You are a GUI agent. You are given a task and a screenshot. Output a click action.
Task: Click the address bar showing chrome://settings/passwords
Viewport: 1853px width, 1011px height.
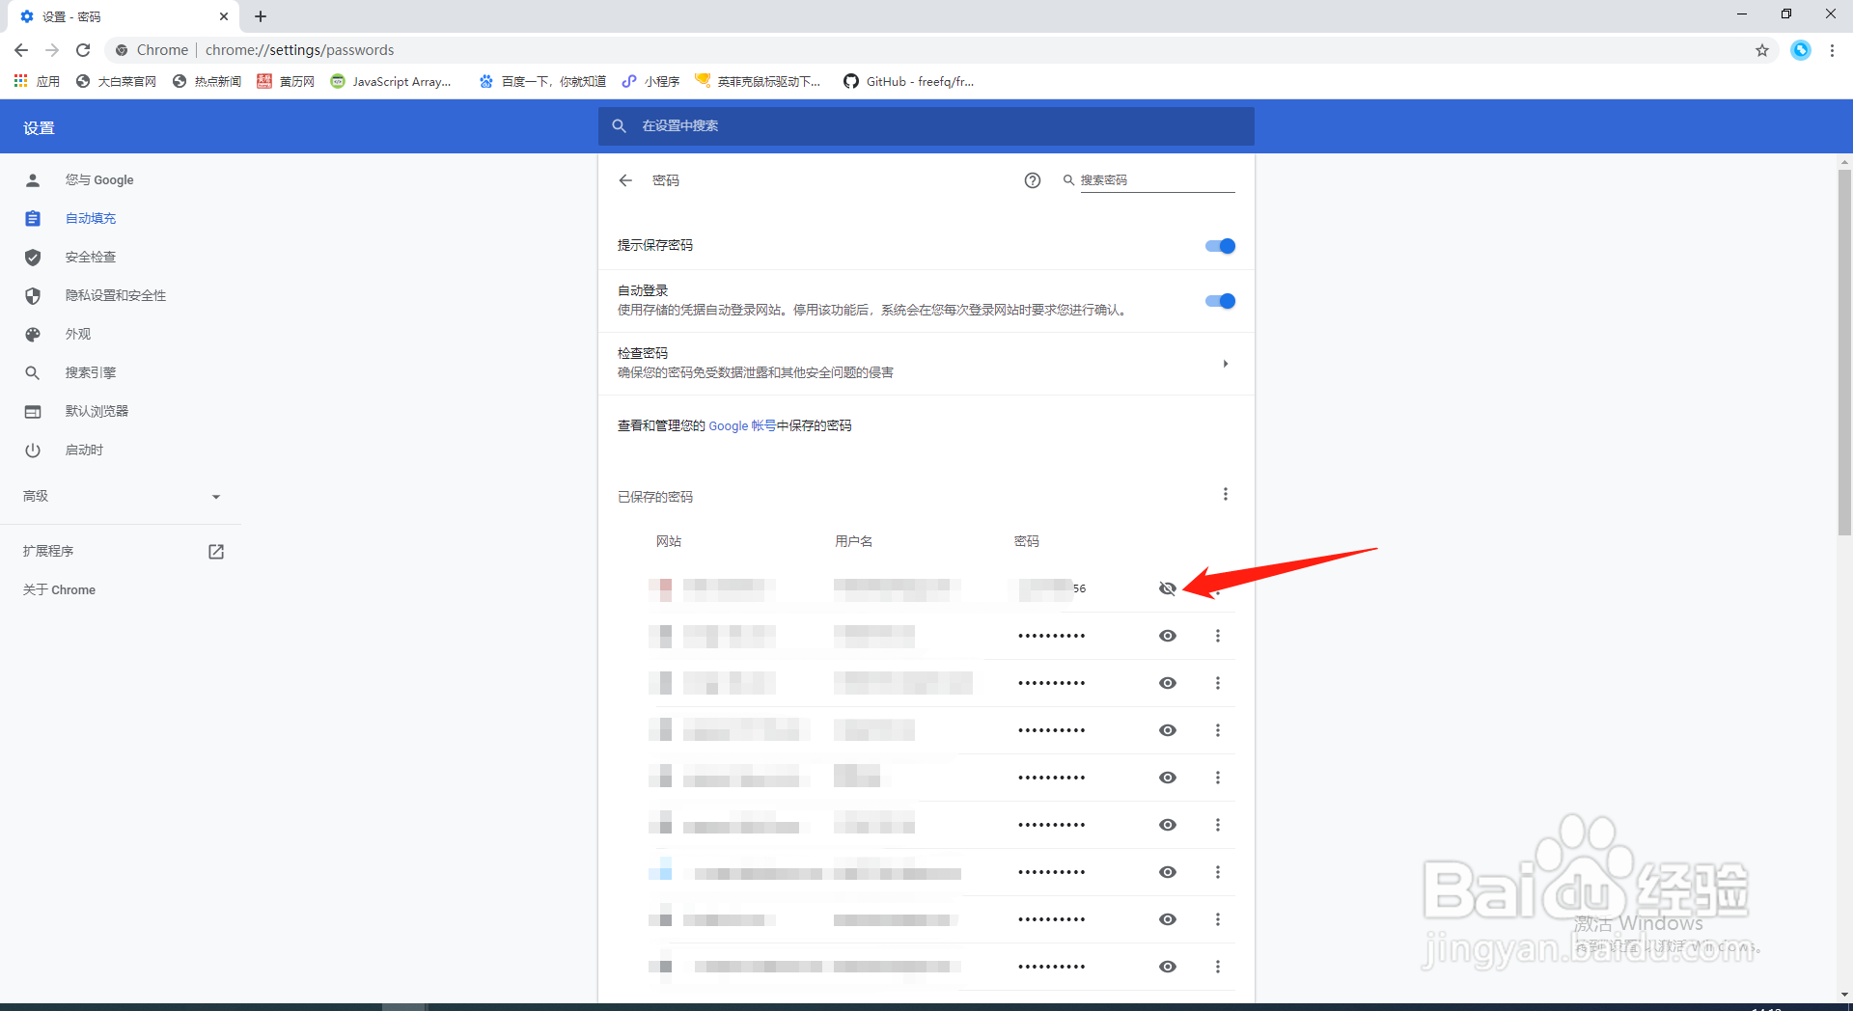pos(926,50)
